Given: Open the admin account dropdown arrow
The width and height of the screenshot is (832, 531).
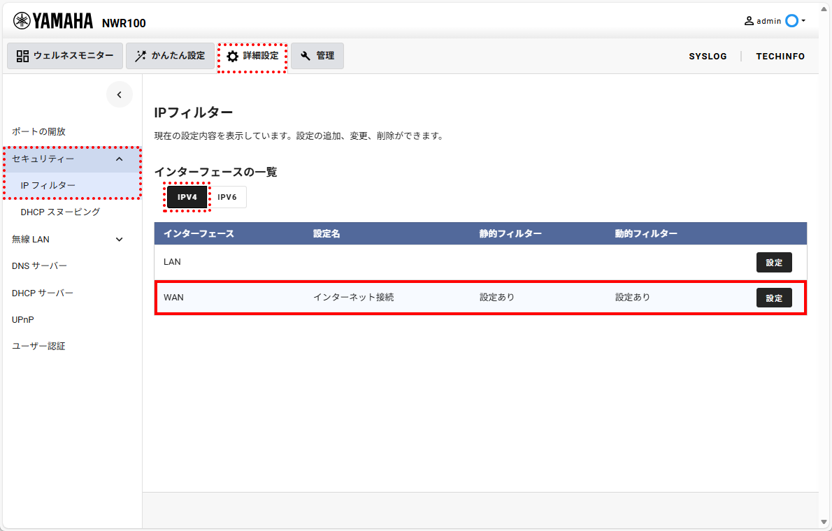Looking at the screenshot, I should (803, 21).
